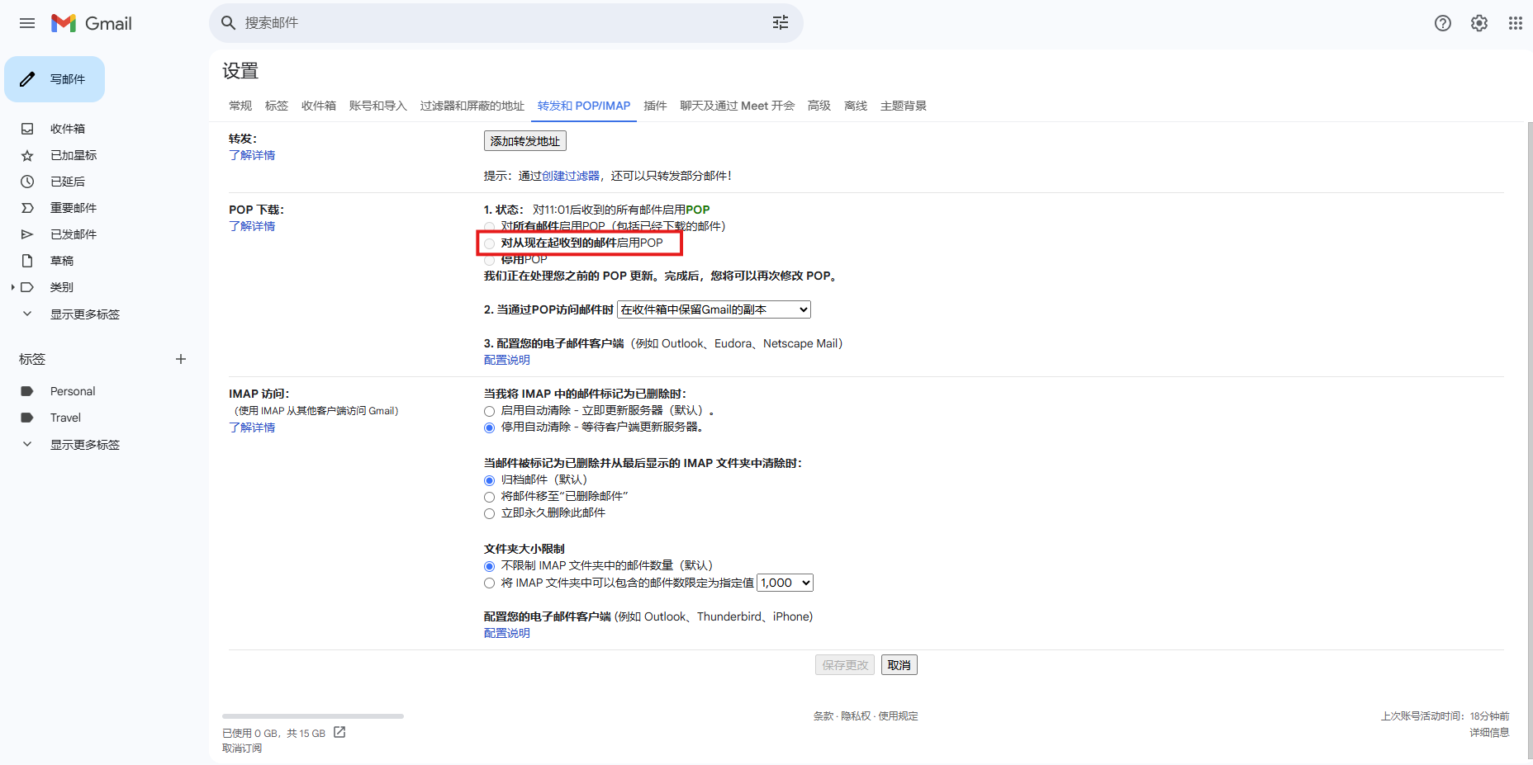Open the 主题背景 settings tab
The image size is (1533, 765).
pos(902,106)
